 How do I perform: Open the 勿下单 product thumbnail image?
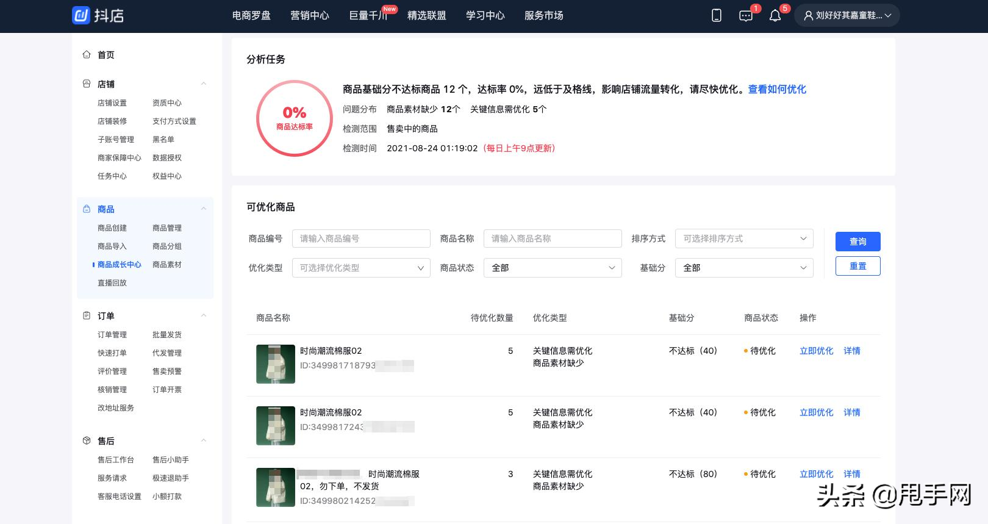(x=276, y=487)
